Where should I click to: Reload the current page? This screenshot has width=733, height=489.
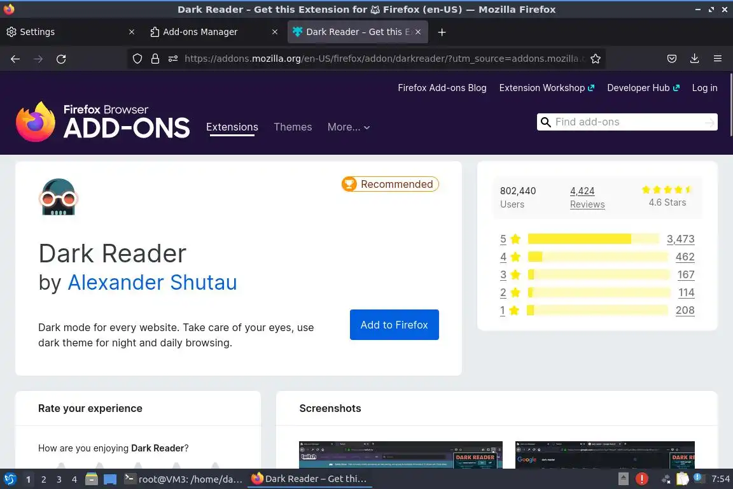[x=61, y=59]
